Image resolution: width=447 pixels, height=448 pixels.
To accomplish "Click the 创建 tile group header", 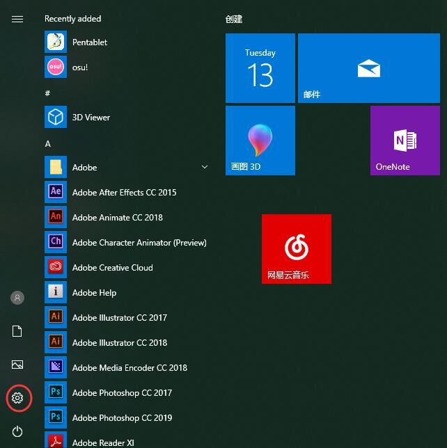I will (x=234, y=19).
